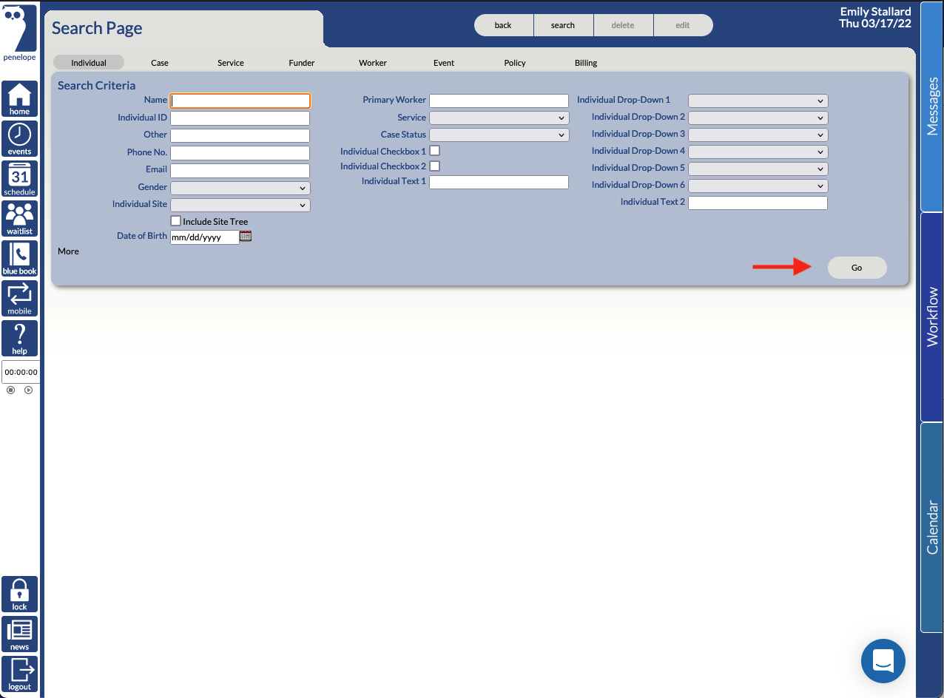Open the schedule calendar icon
This screenshot has width=944, height=698.
coord(19,179)
